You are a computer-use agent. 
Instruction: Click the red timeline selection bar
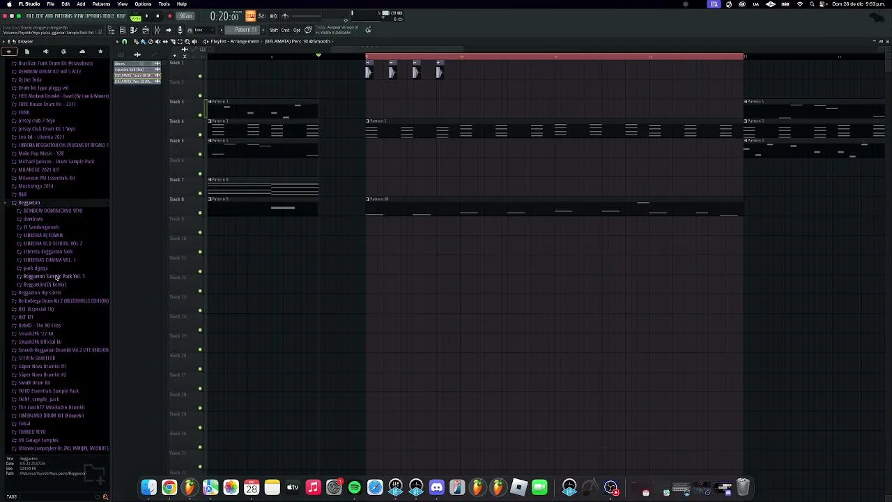coord(555,56)
